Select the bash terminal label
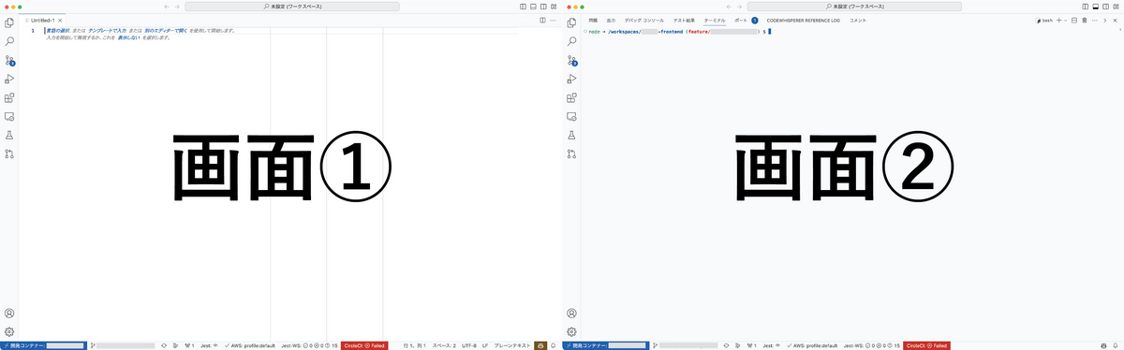The height and width of the screenshot is (350, 1124). [1043, 20]
